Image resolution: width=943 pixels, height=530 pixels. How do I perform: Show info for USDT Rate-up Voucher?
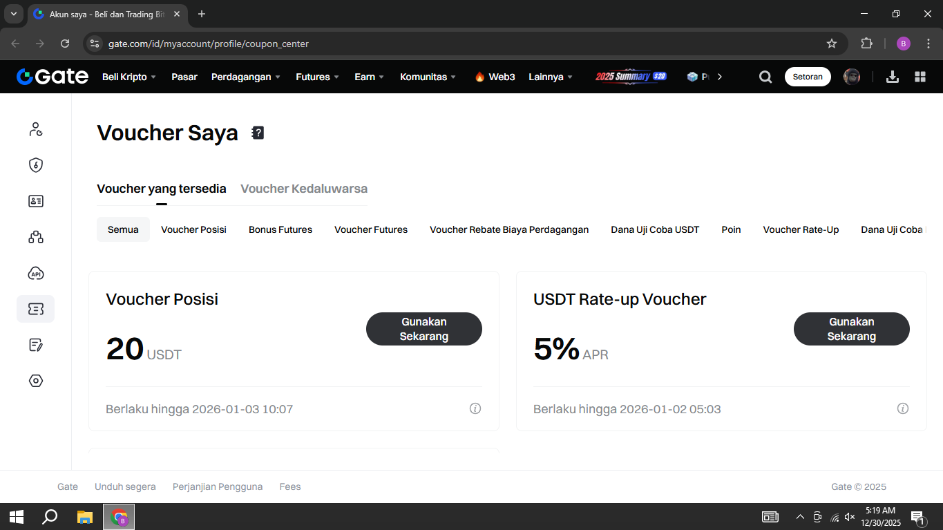(x=902, y=408)
